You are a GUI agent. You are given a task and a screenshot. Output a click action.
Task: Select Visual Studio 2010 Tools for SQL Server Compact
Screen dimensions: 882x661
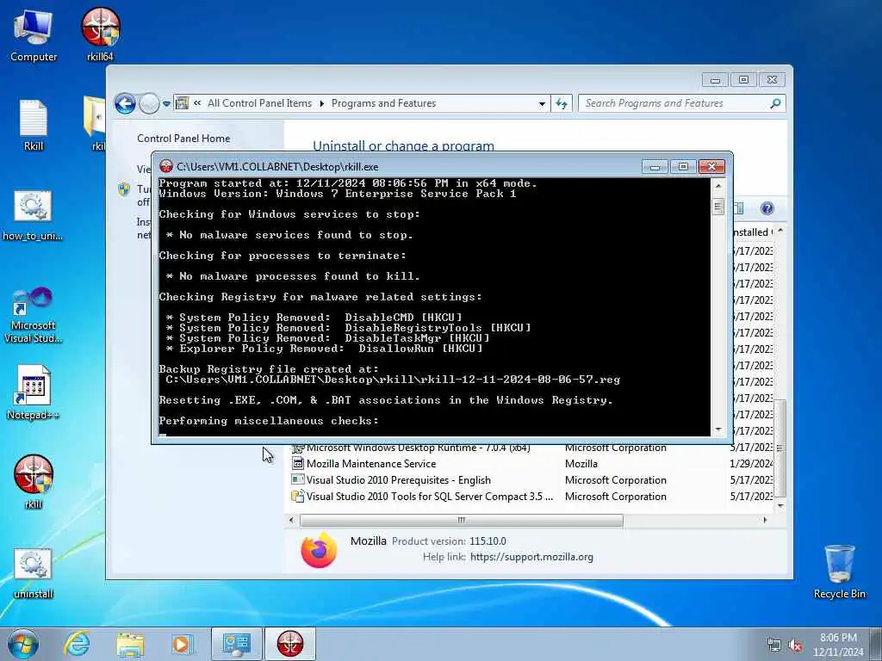[x=531, y=497]
